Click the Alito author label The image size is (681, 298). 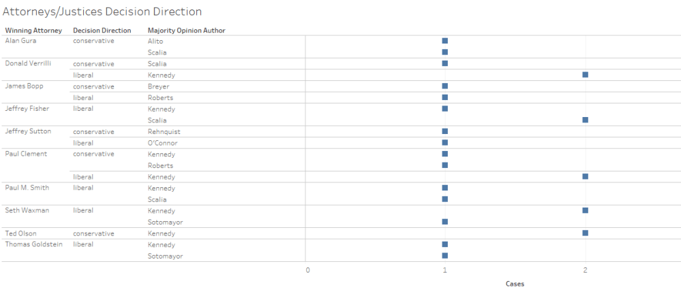[x=155, y=41]
